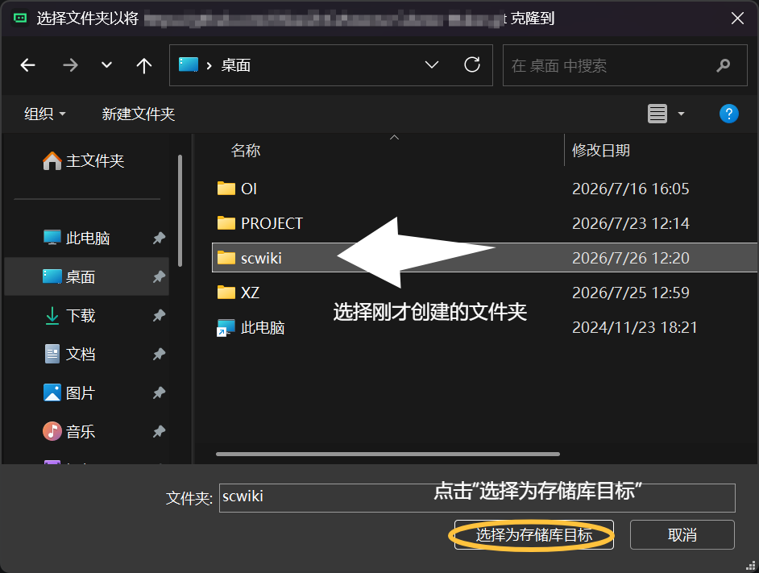
Task: Click the magnifier search icon
Action: [724, 65]
